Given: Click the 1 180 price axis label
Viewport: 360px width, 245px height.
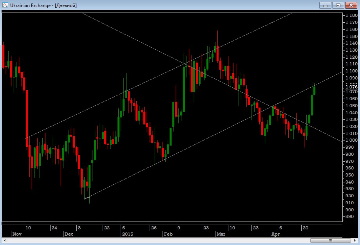Looking at the screenshot, I should point(351,15).
